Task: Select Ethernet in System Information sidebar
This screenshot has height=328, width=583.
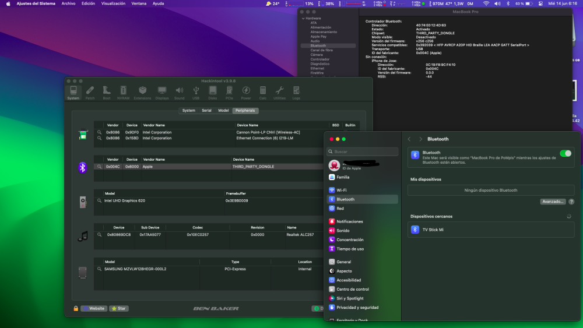Action: click(x=318, y=68)
